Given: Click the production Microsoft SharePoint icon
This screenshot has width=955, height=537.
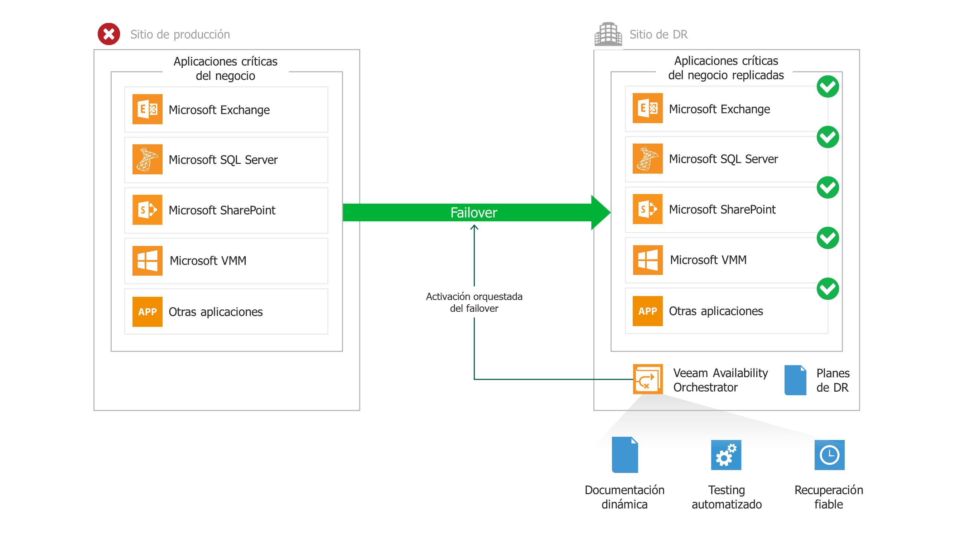Looking at the screenshot, I should [x=147, y=210].
